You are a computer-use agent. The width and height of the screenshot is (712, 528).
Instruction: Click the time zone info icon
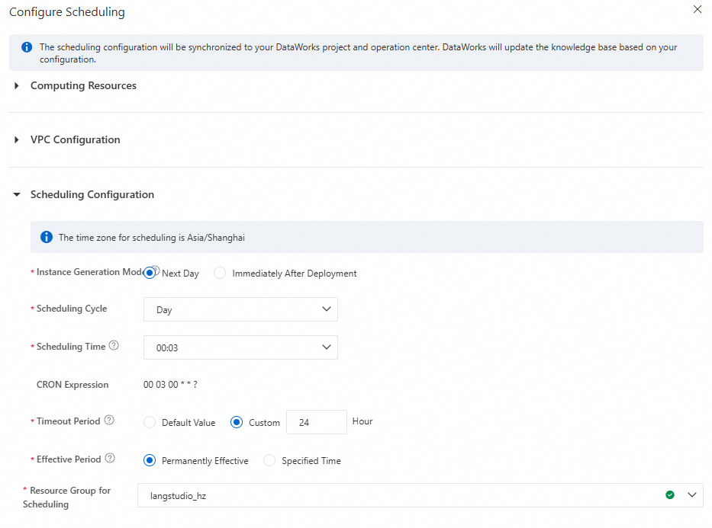pos(47,237)
